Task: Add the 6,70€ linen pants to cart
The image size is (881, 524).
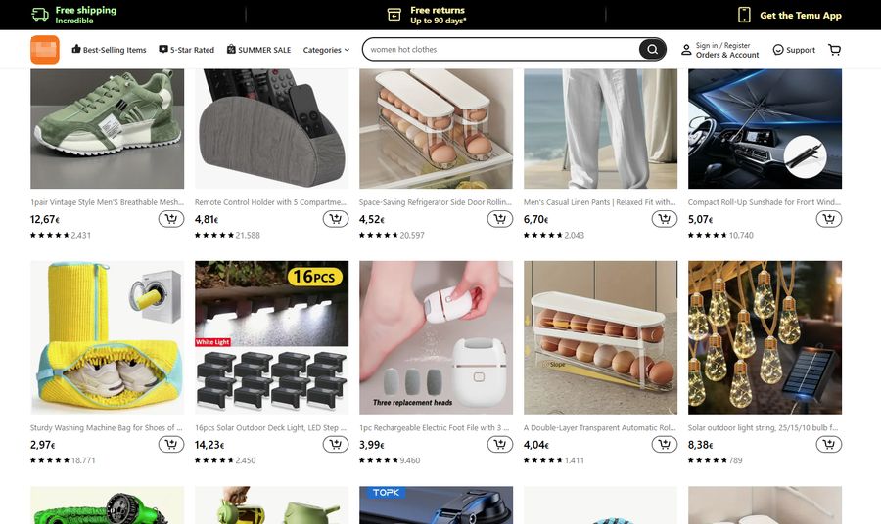Action: (664, 219)
